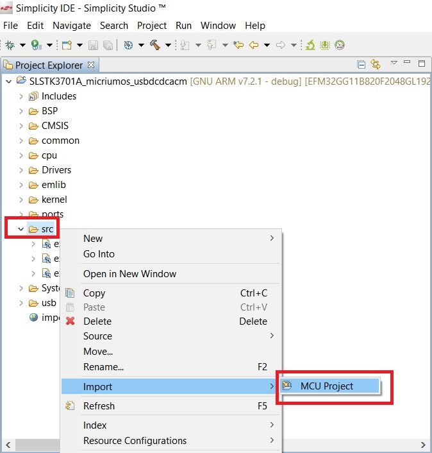432x453 pixels.
Task: Open the Project Explorer view menu triangle
Action: 394,62
